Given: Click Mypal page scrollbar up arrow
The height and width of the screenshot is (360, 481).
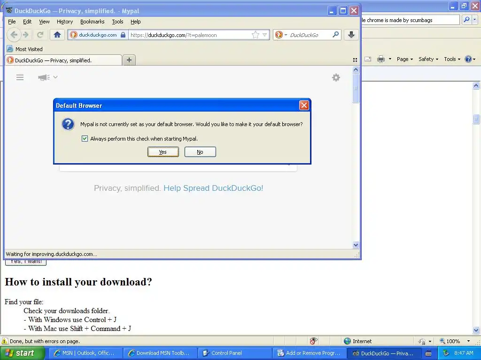Looking at the screenshot, I should (356, 70).
